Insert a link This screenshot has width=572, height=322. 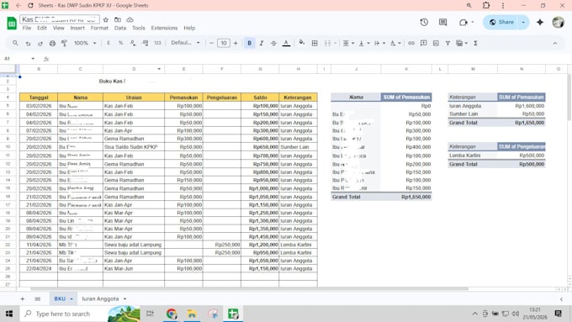411,43
